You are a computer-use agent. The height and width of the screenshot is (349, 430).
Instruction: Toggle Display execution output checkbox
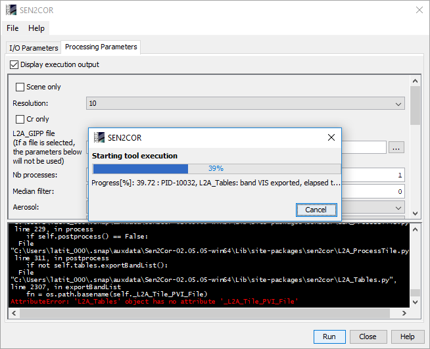(x=14, y=64)
